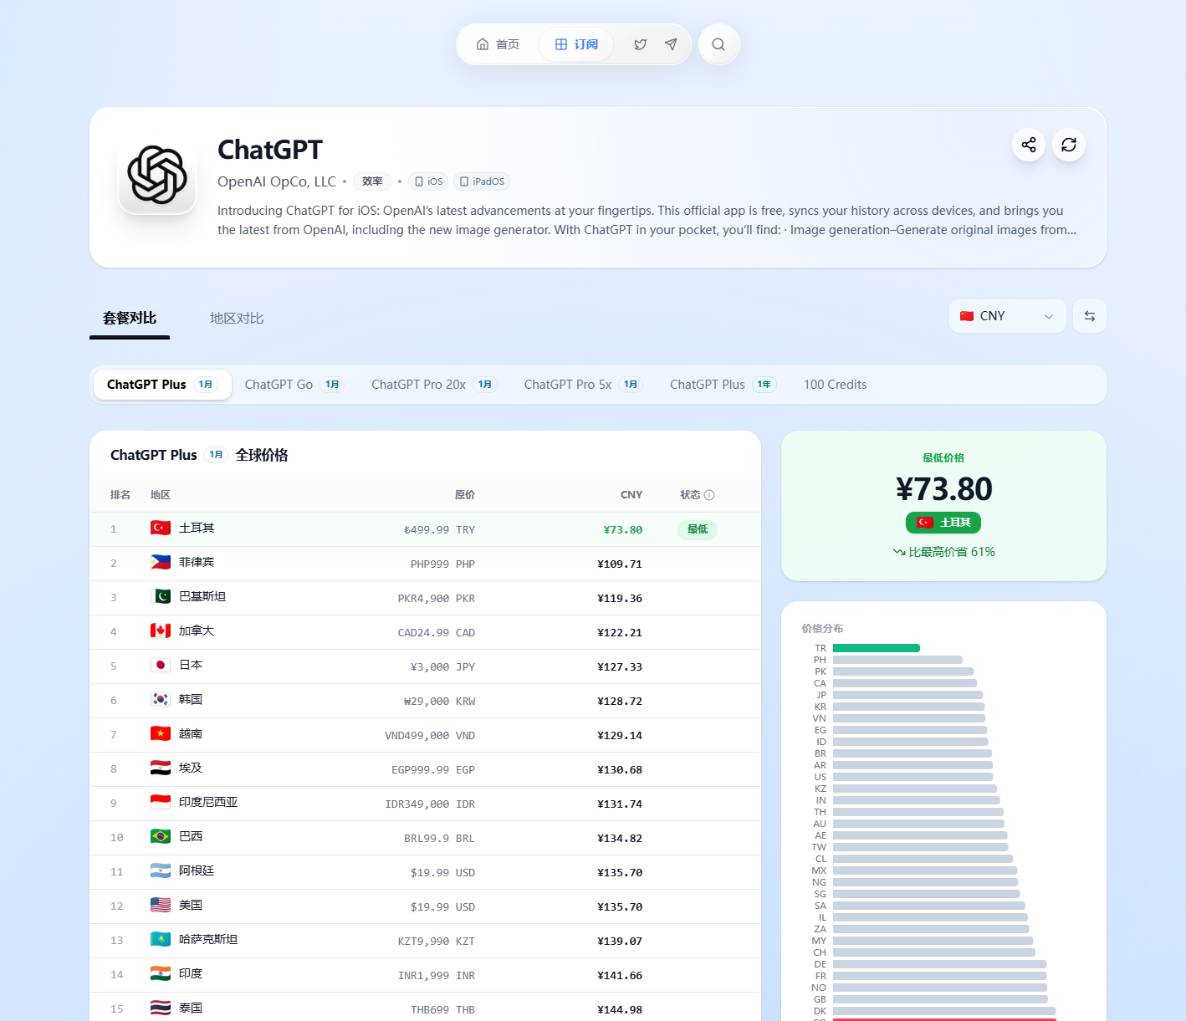Viewport: 1186px width, 1021px height.
Task: Click the OpenAI OpCo, LLC developer name
Action: [x=277, y=181]
